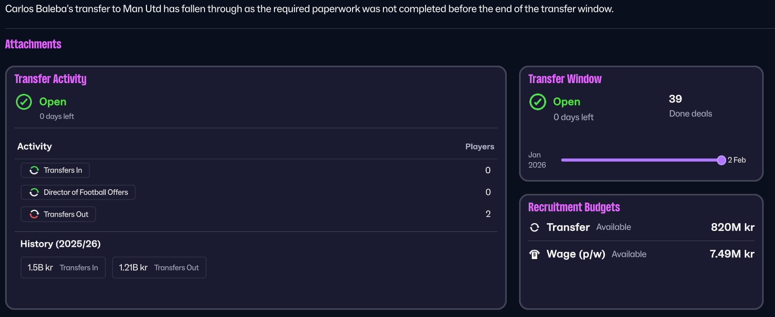The width and height of the screenshot is (775, 317).
Task: Open the Transfers In activity button
Action: click(x=56, y=170)
